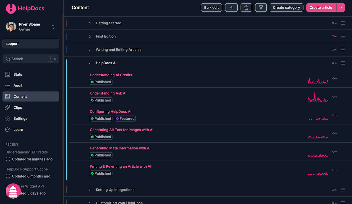Click key icon on Understanding Ask AI row
The image size is (352, 204).
point(335,97)
